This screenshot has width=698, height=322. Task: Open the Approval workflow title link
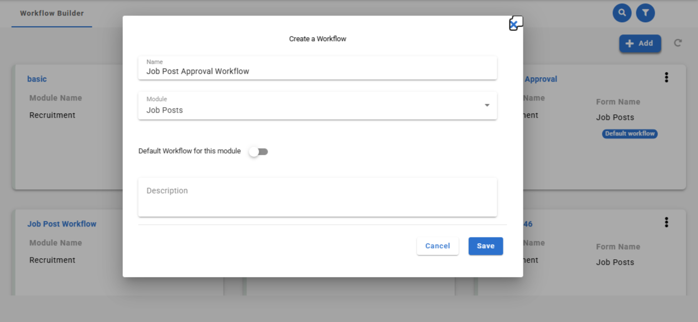point(541,79)
